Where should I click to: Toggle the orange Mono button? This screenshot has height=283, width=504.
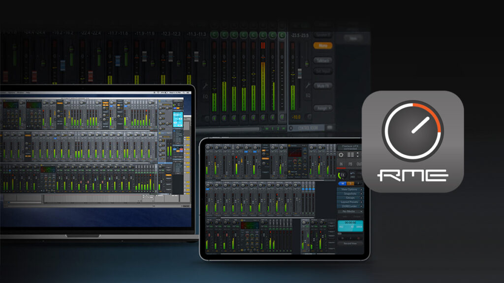point(323,46)
